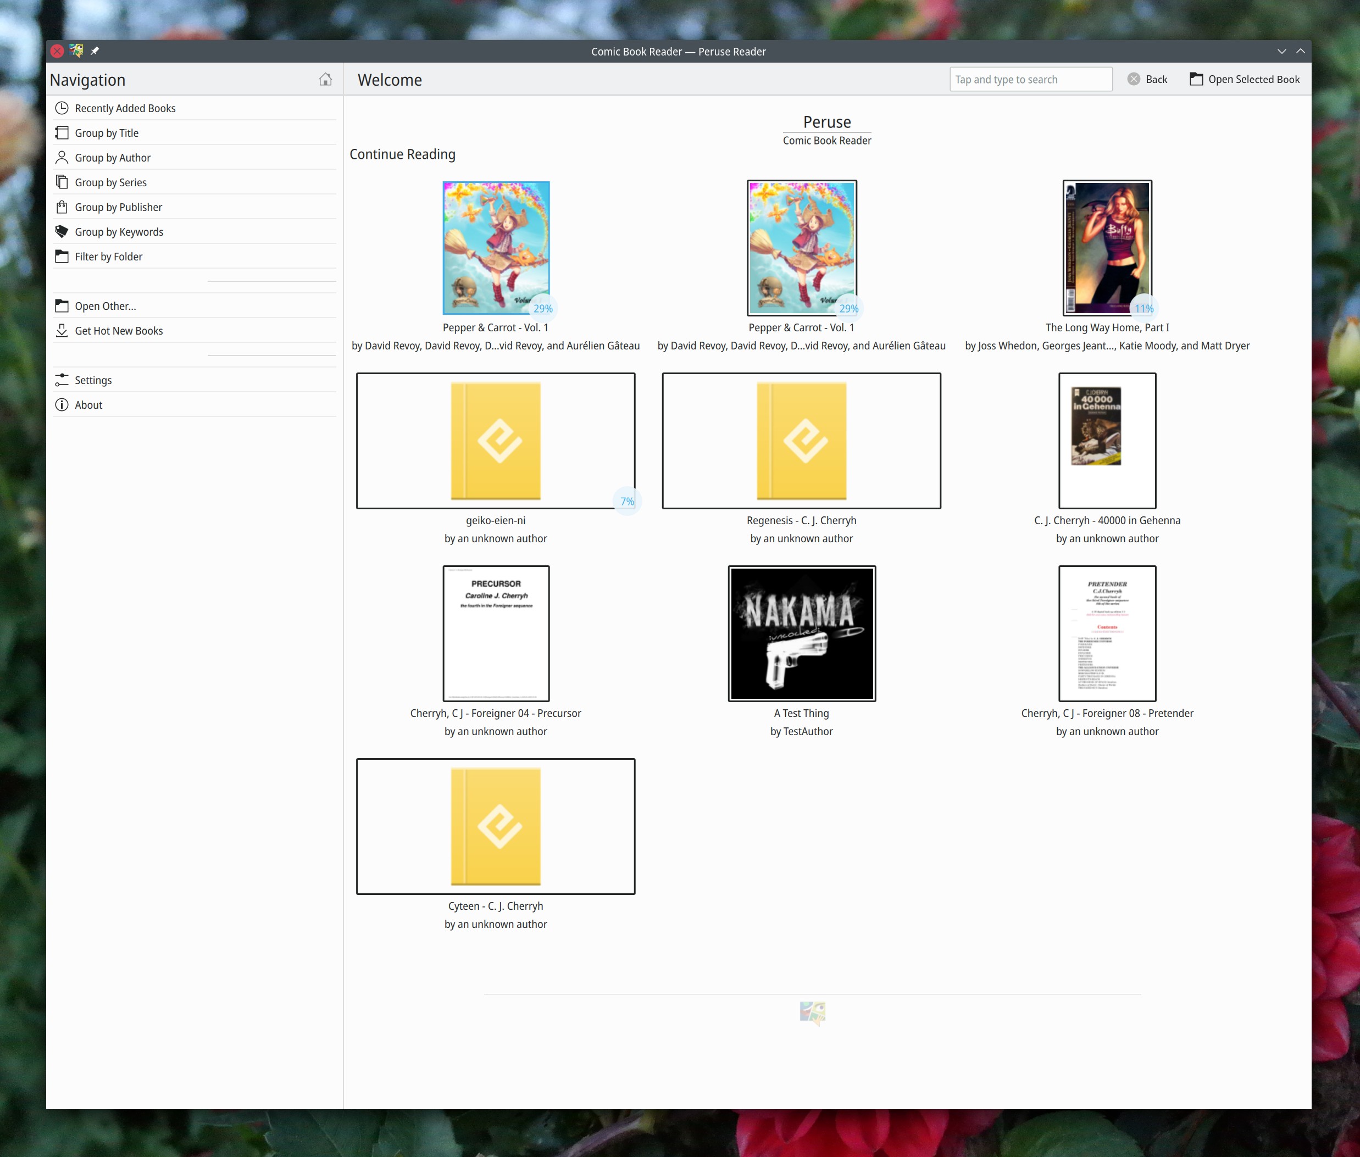Open Pepper & Carrot Vol. 1 thumbnail
Viewport: 1360px width, 1157px height.
(496, 248)
